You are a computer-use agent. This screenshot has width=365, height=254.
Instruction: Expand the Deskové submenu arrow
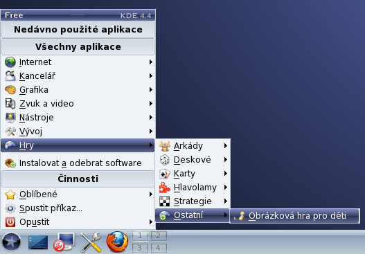click(x=226, y=160)
